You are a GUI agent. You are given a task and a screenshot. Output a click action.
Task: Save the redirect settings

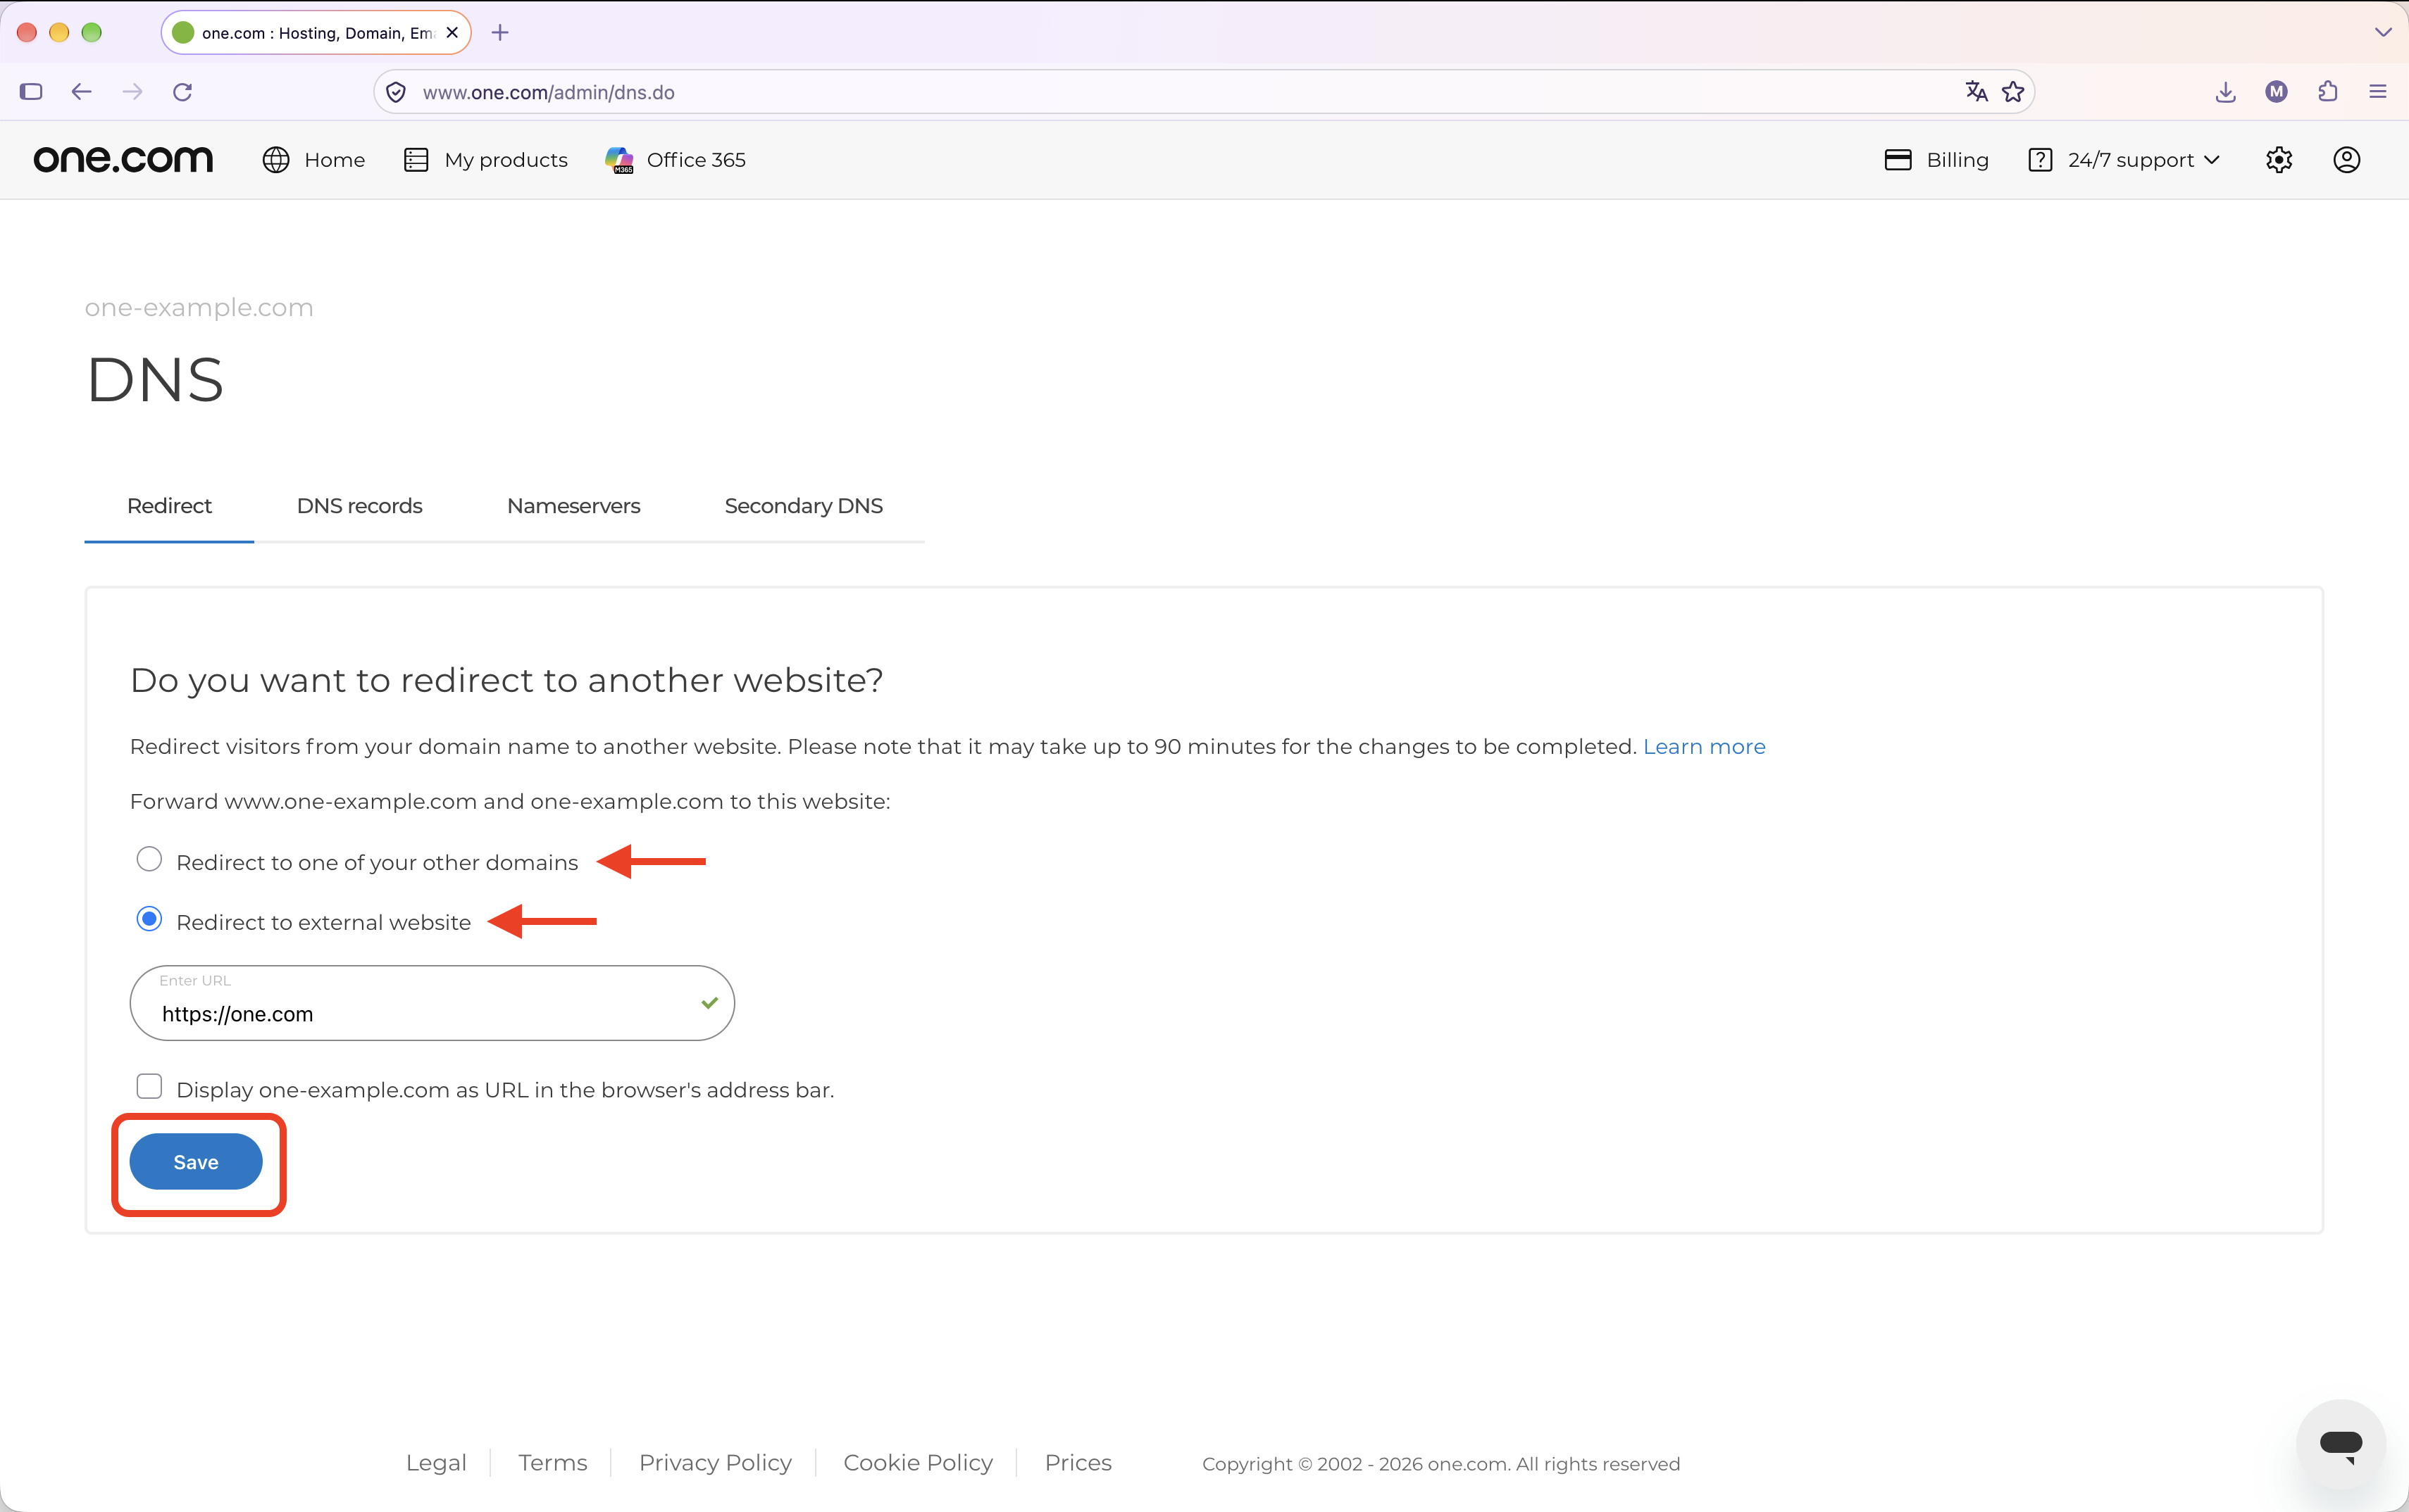tap(196, 1162)
